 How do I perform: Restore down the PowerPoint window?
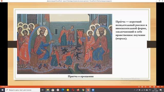point(159,1)
